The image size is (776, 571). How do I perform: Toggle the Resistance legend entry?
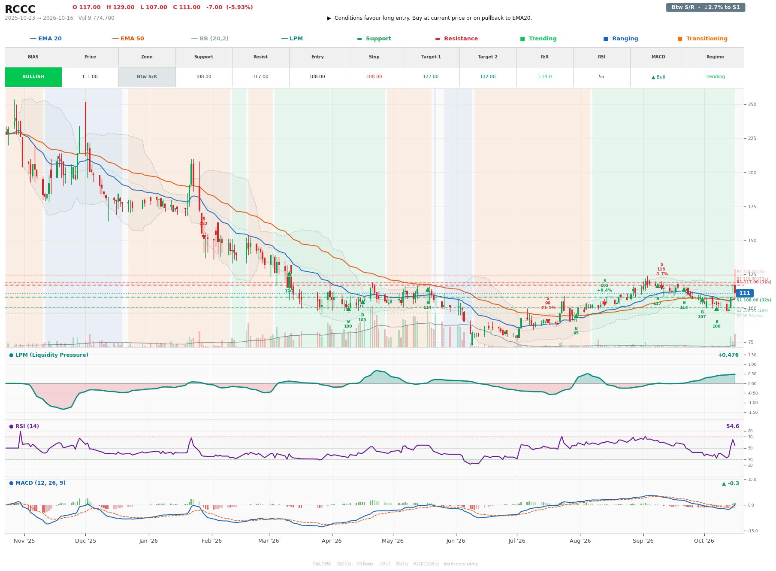(456, 39)
